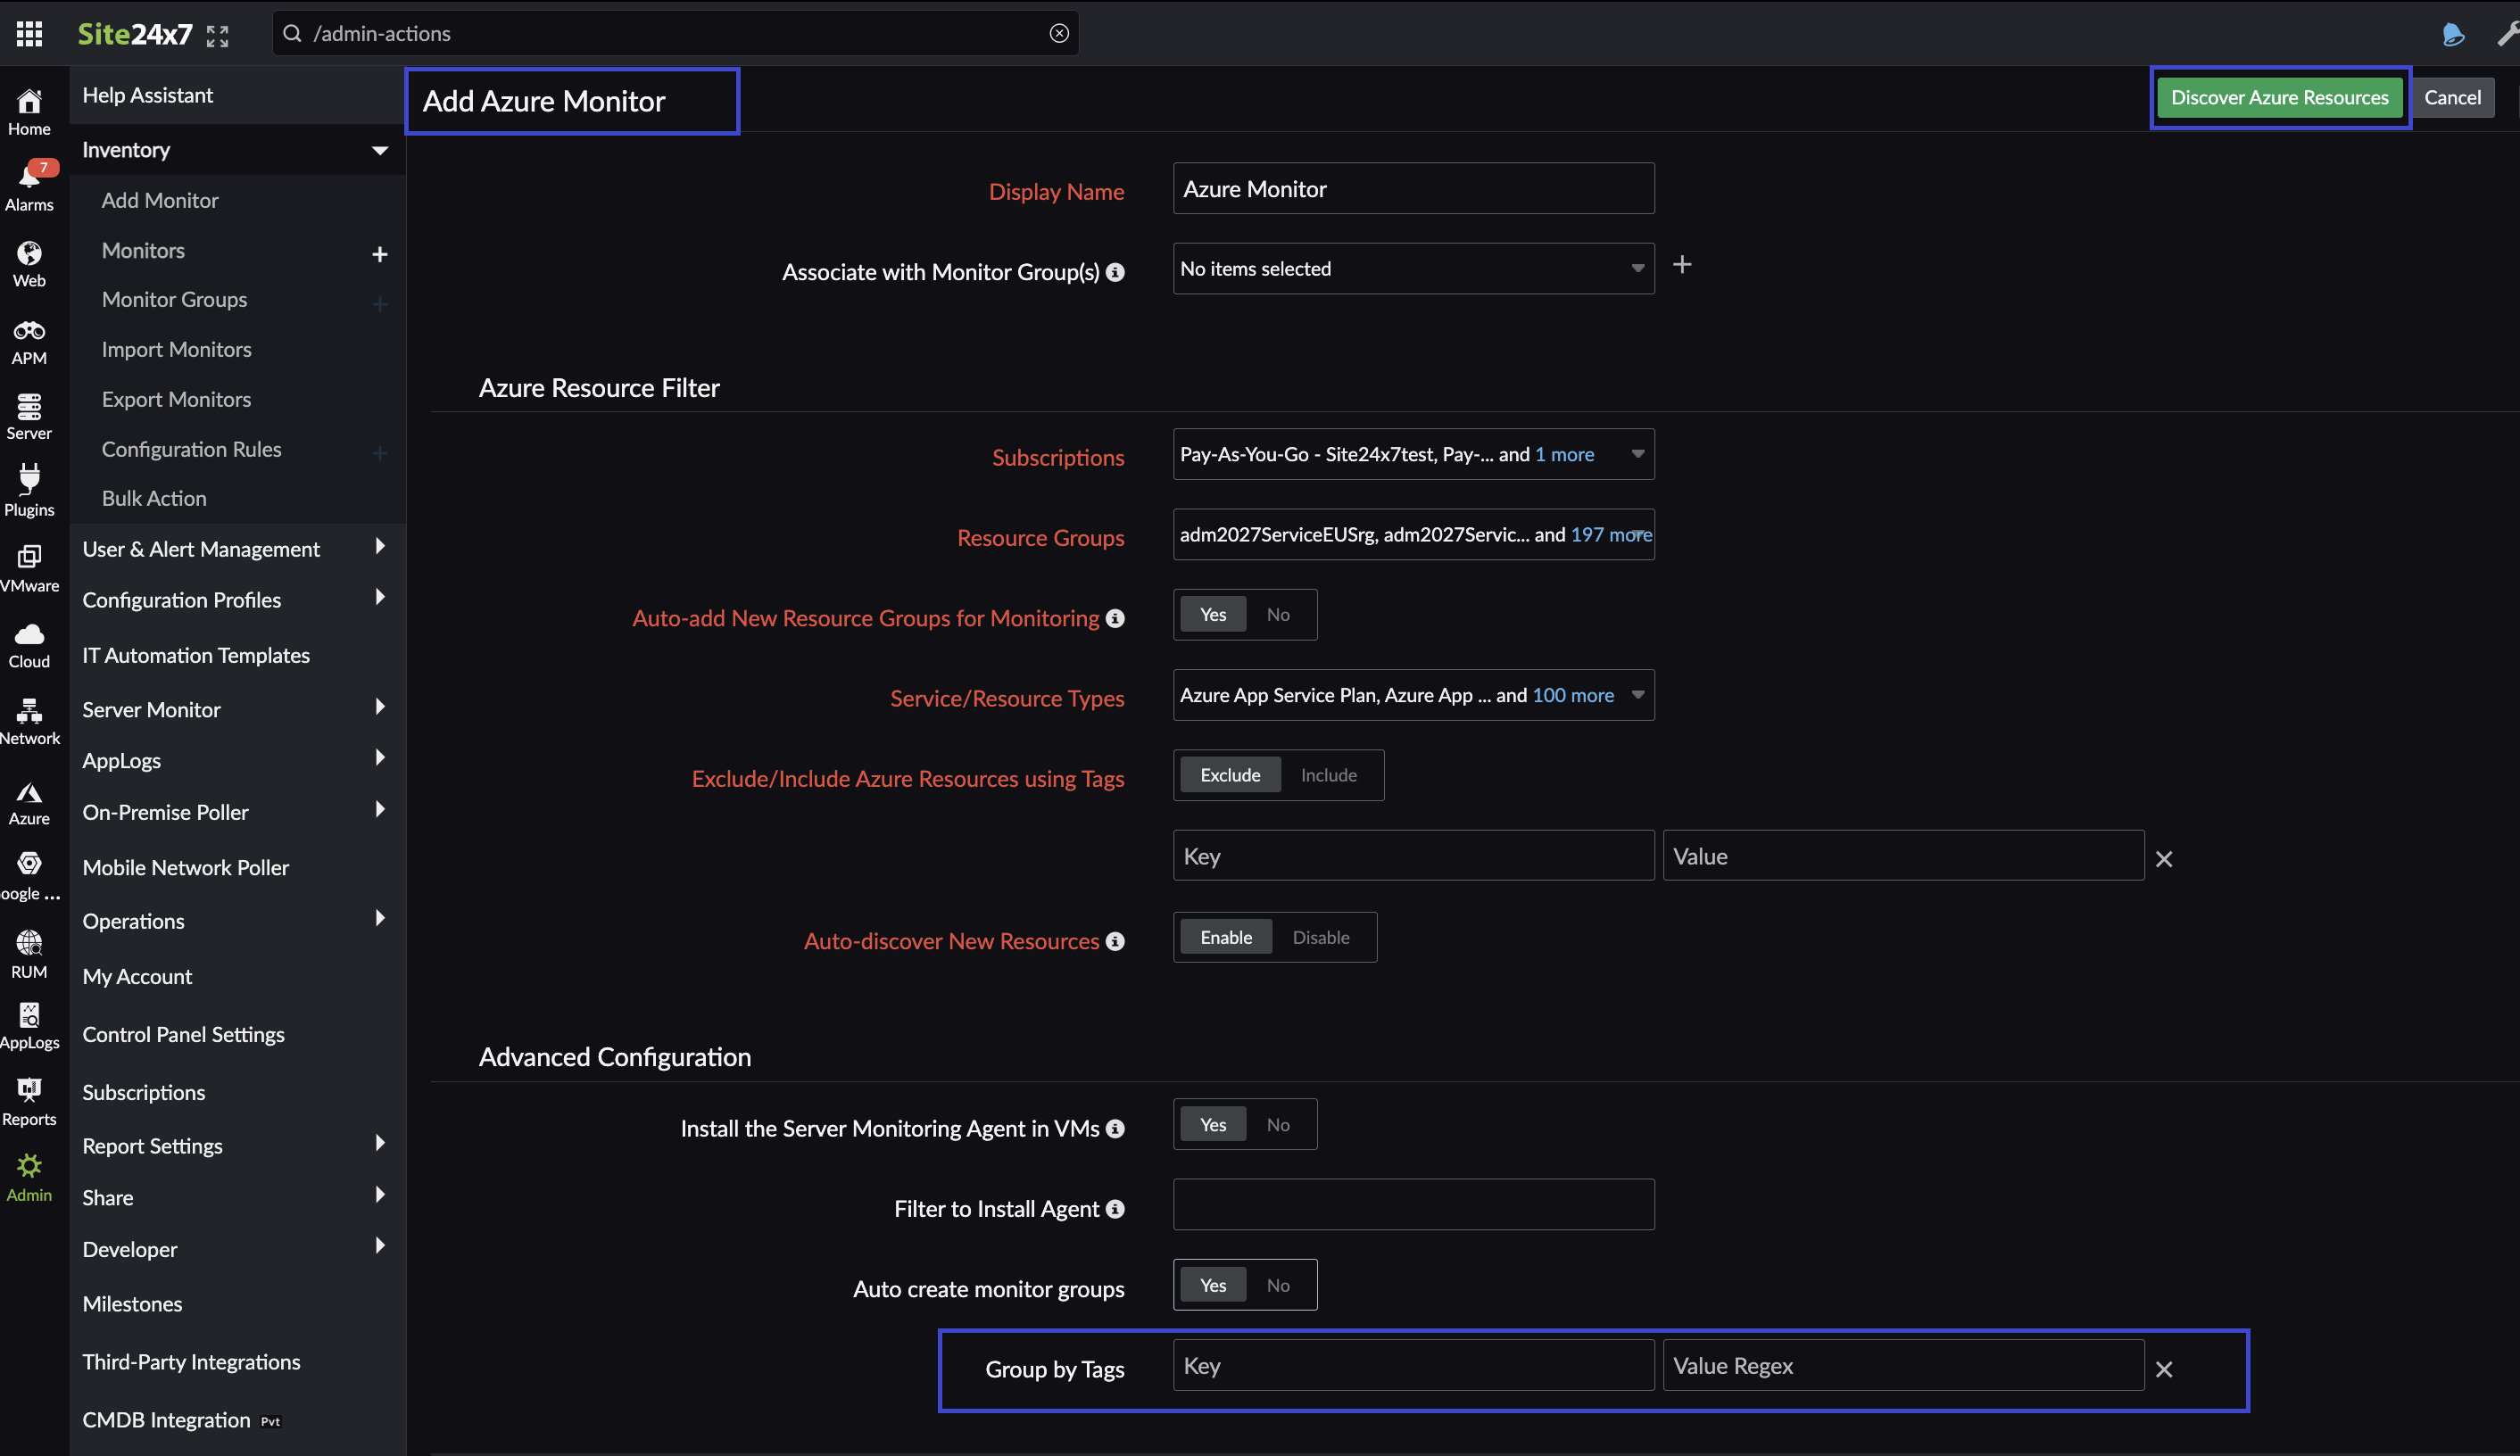This screenshot has height=1456, width=2520.
Task: Open the notification bird icon at top right
Action: click(2452, 34)
